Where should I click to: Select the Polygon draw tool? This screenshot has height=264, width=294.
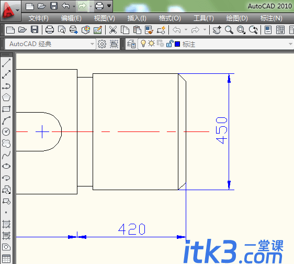[6, 97]
